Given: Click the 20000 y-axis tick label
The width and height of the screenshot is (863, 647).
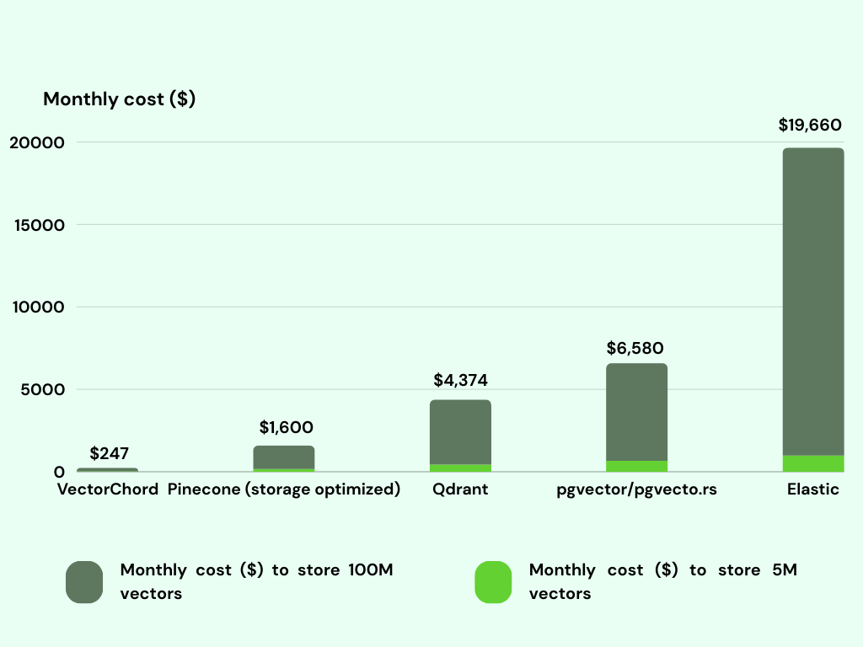Looking at the screenshot, I should pyautogui.click(x=35, y=142).
